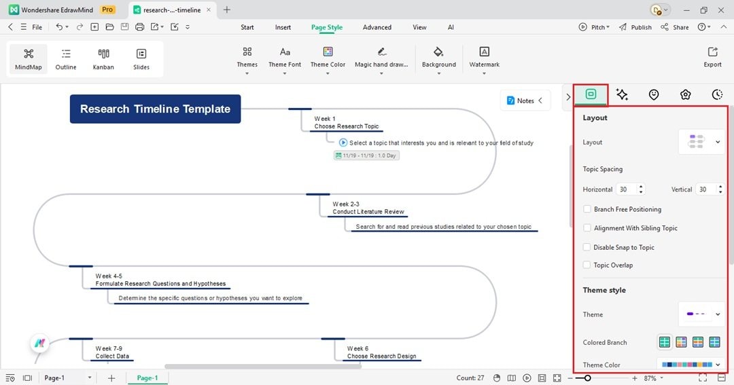Enable the Topic Overlap checkbox
This screenshot has width=734, height=385.
(x=587, y=265)
